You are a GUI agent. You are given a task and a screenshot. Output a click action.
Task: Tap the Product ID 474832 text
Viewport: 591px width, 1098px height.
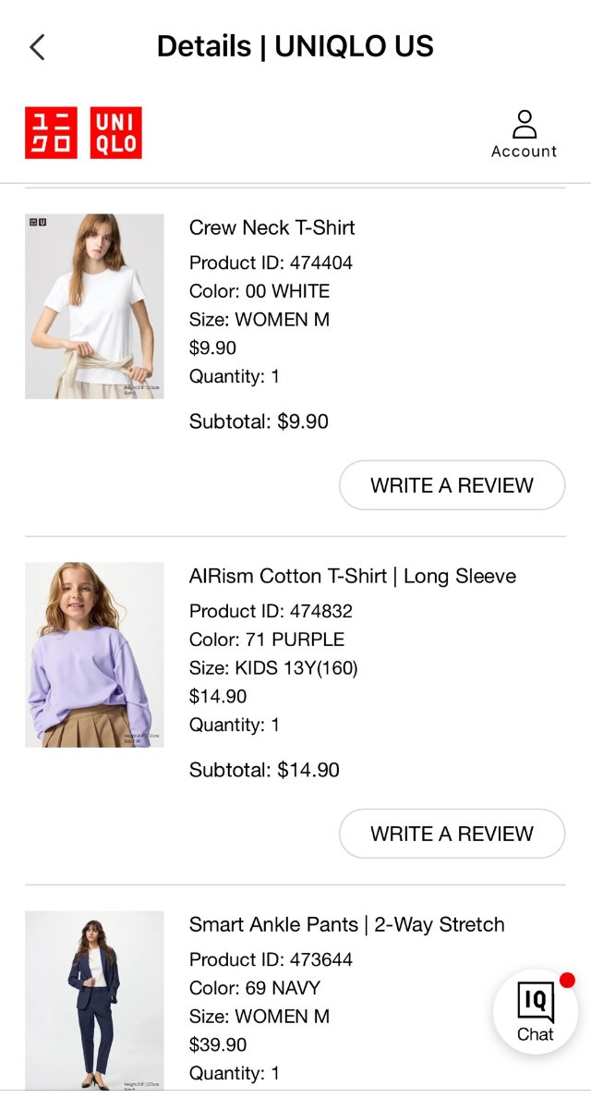pyautogui.click(x=271, y=611)
